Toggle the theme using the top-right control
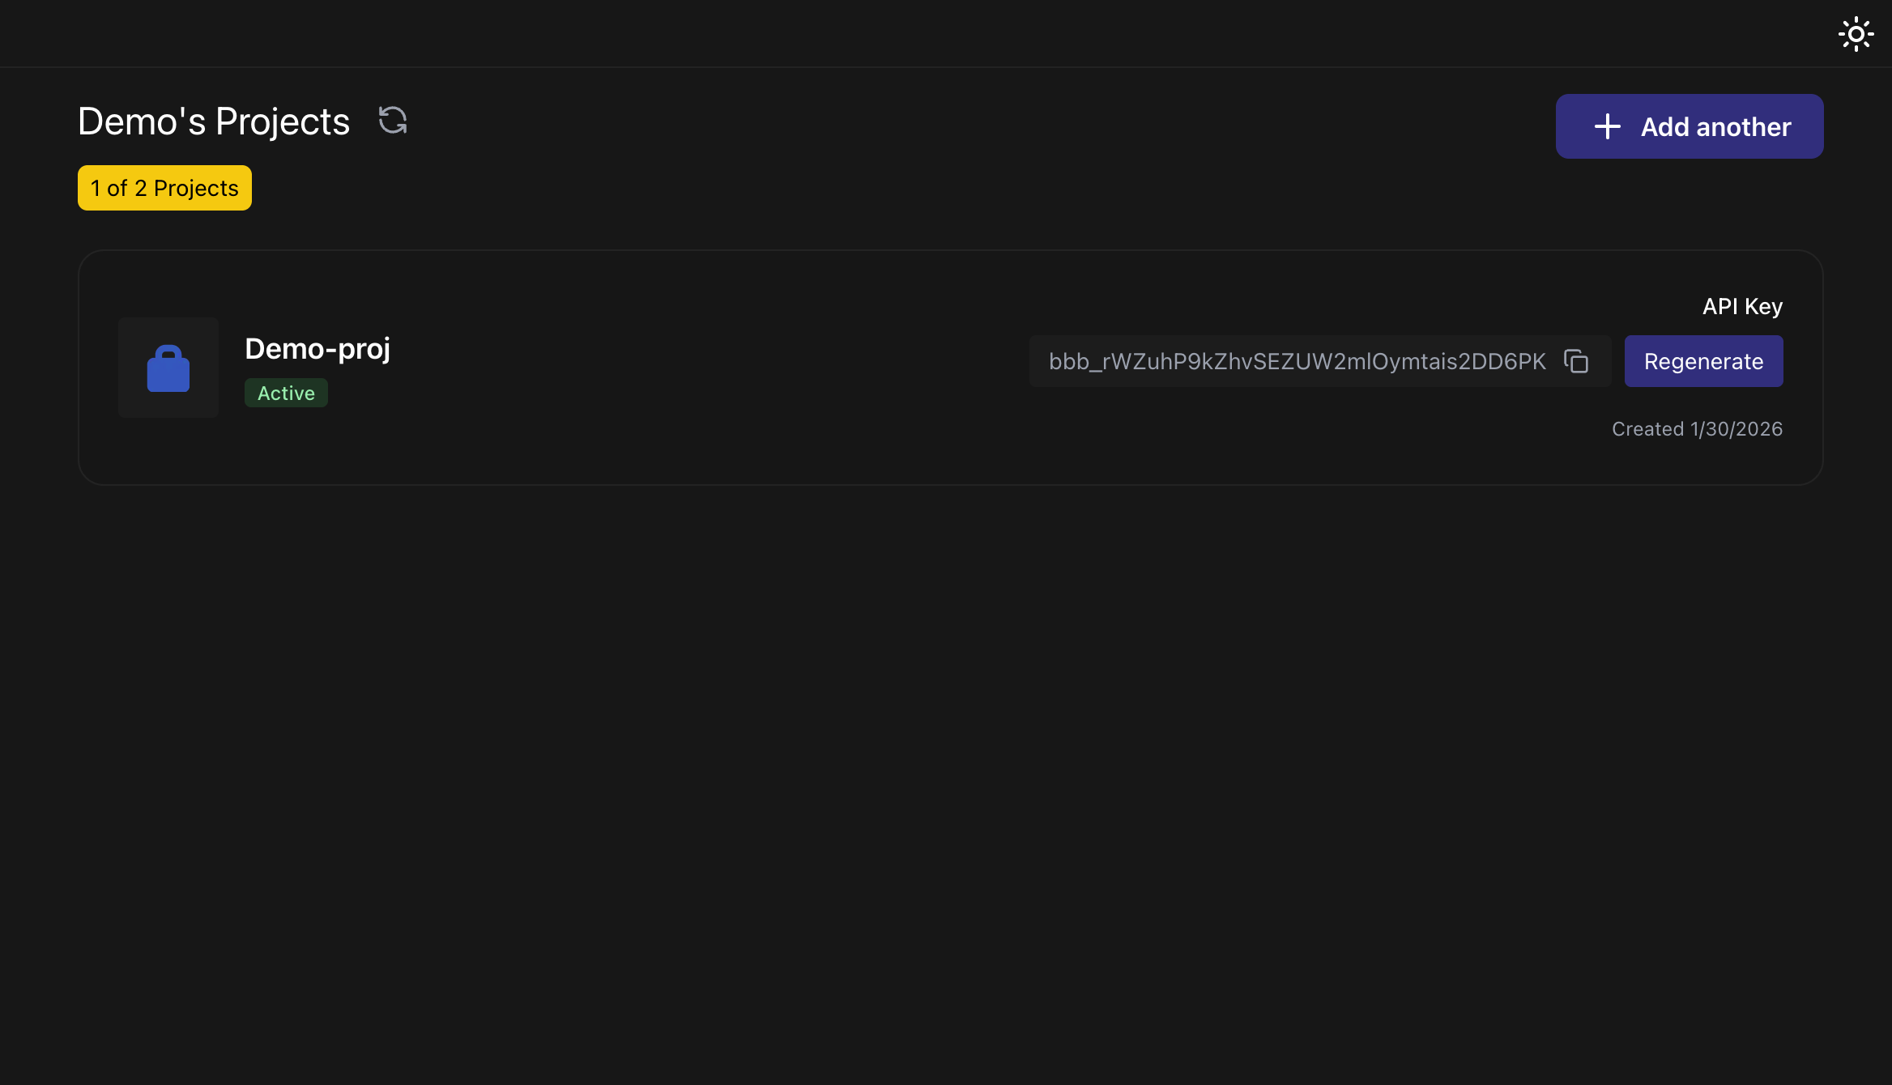Screen dimensions: 1892x1085 click(1856, 33)
